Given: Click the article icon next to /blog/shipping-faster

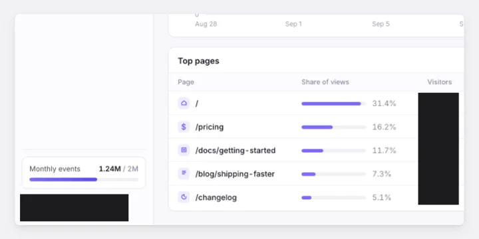Looking at the screenshot, I should tap(184, 174).
